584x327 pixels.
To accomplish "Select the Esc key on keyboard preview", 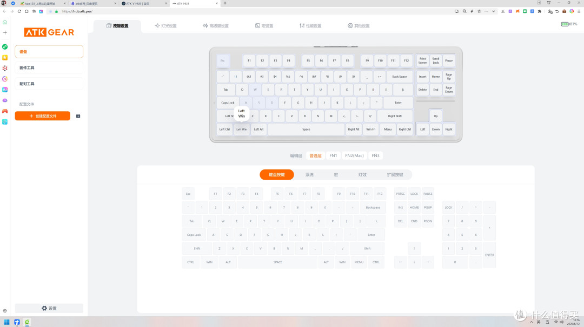I will point(223,60).
